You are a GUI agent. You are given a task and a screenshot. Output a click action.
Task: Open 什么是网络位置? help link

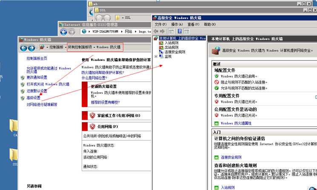coord(94,78)
